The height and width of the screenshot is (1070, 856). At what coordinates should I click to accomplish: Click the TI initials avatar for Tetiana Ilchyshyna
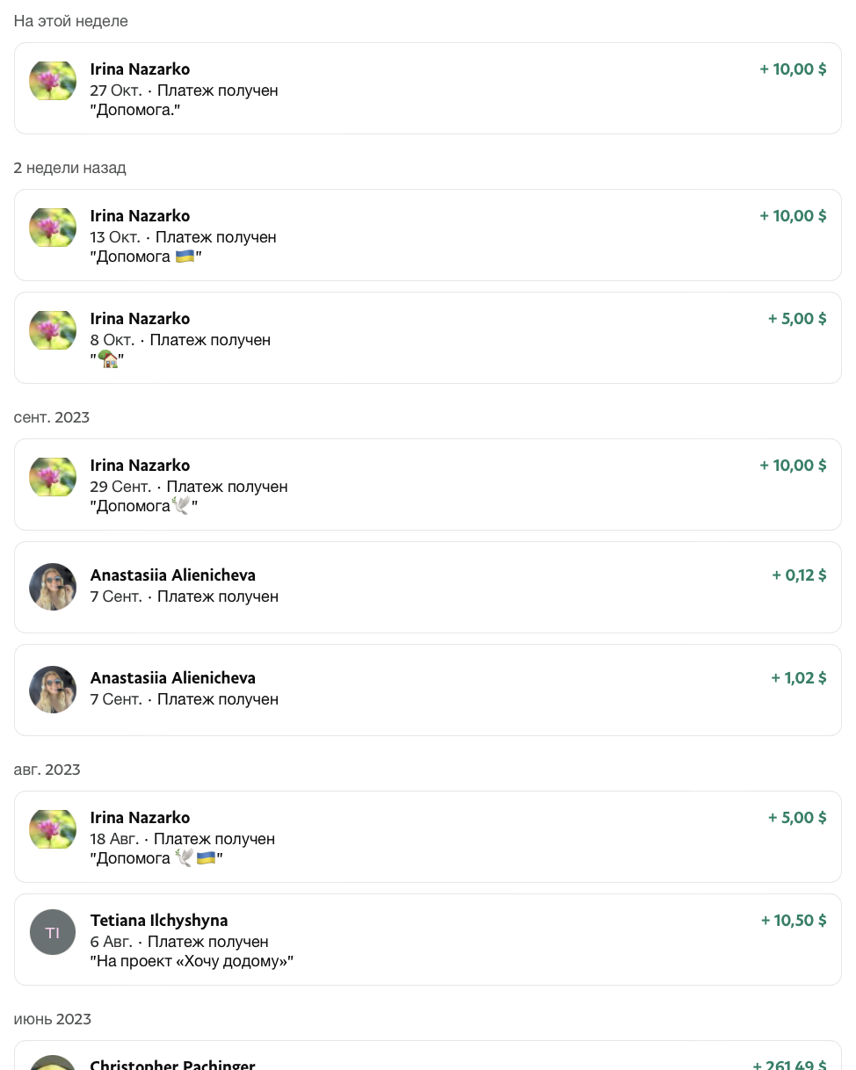(53, 932)
